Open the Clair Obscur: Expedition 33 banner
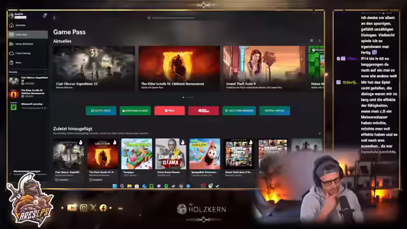The height and width of the screenshot is (229, 407). tap(94, 69)
